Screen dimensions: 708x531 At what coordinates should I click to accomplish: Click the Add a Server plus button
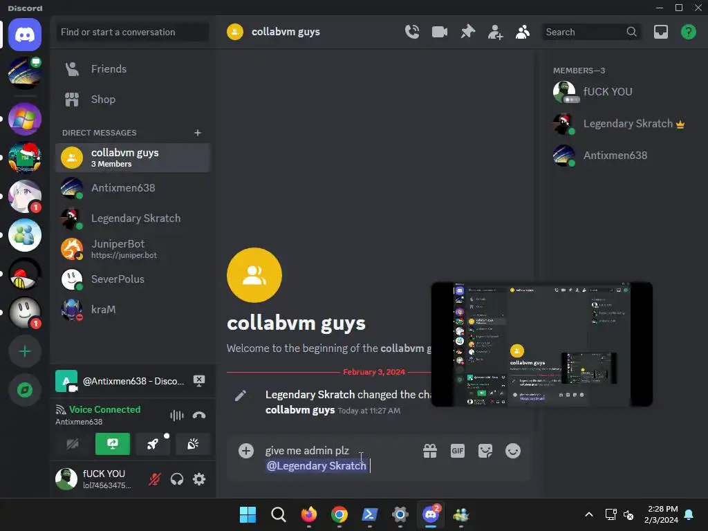25,351
